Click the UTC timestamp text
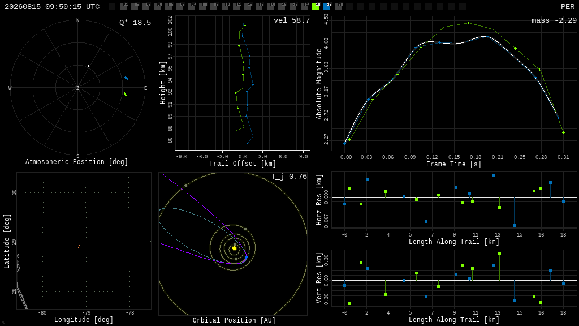The image size is (579, 326). point(52,7)
